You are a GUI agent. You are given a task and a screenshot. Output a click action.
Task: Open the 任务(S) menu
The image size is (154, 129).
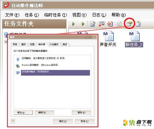32,15
